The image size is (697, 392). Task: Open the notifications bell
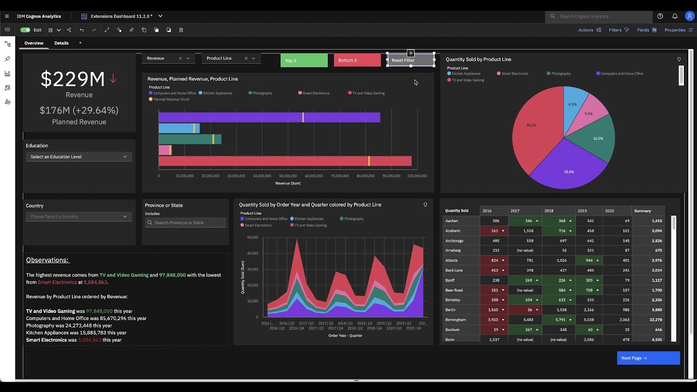pyautogui.click(x=675, y=16)
